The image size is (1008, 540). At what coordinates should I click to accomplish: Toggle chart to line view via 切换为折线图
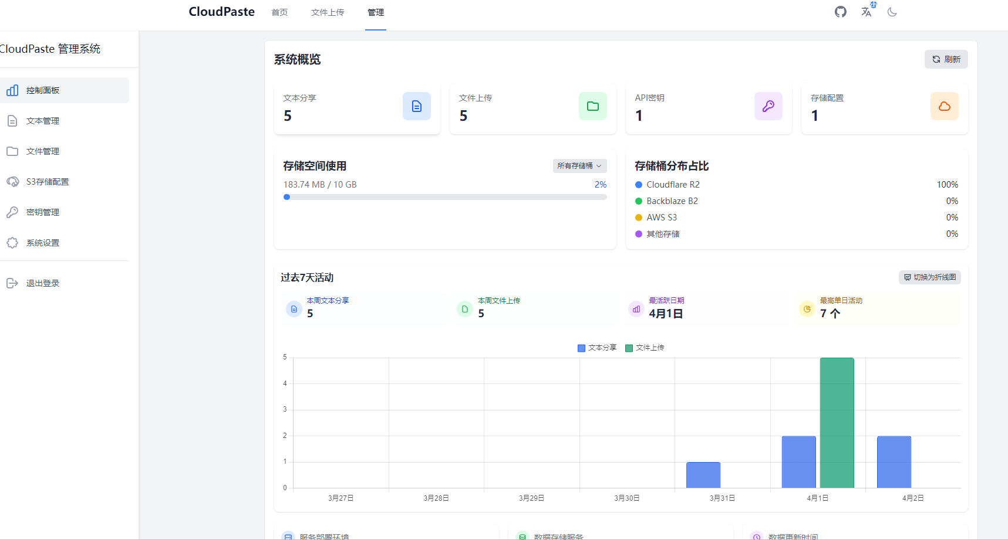[929, 277]
